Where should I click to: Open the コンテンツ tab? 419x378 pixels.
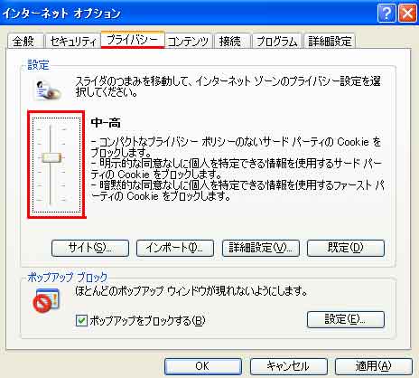[x=189, y=41]
